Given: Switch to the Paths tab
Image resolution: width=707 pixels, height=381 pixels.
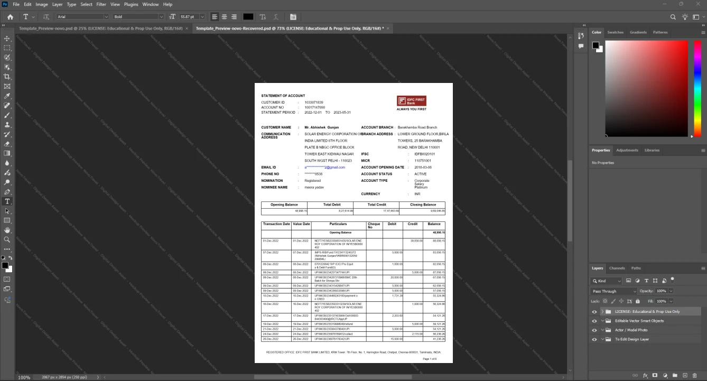Looking at the screenshot, I should [636, 268].
